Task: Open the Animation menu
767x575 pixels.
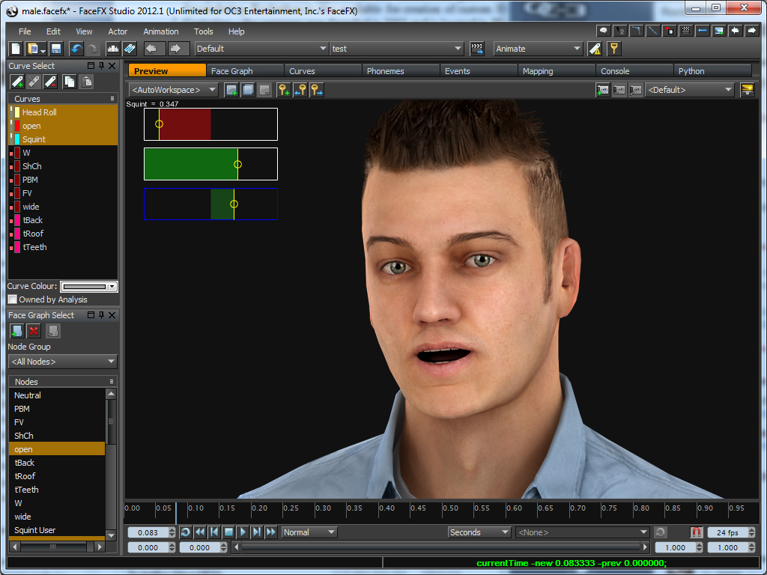Action: point(161,31)
